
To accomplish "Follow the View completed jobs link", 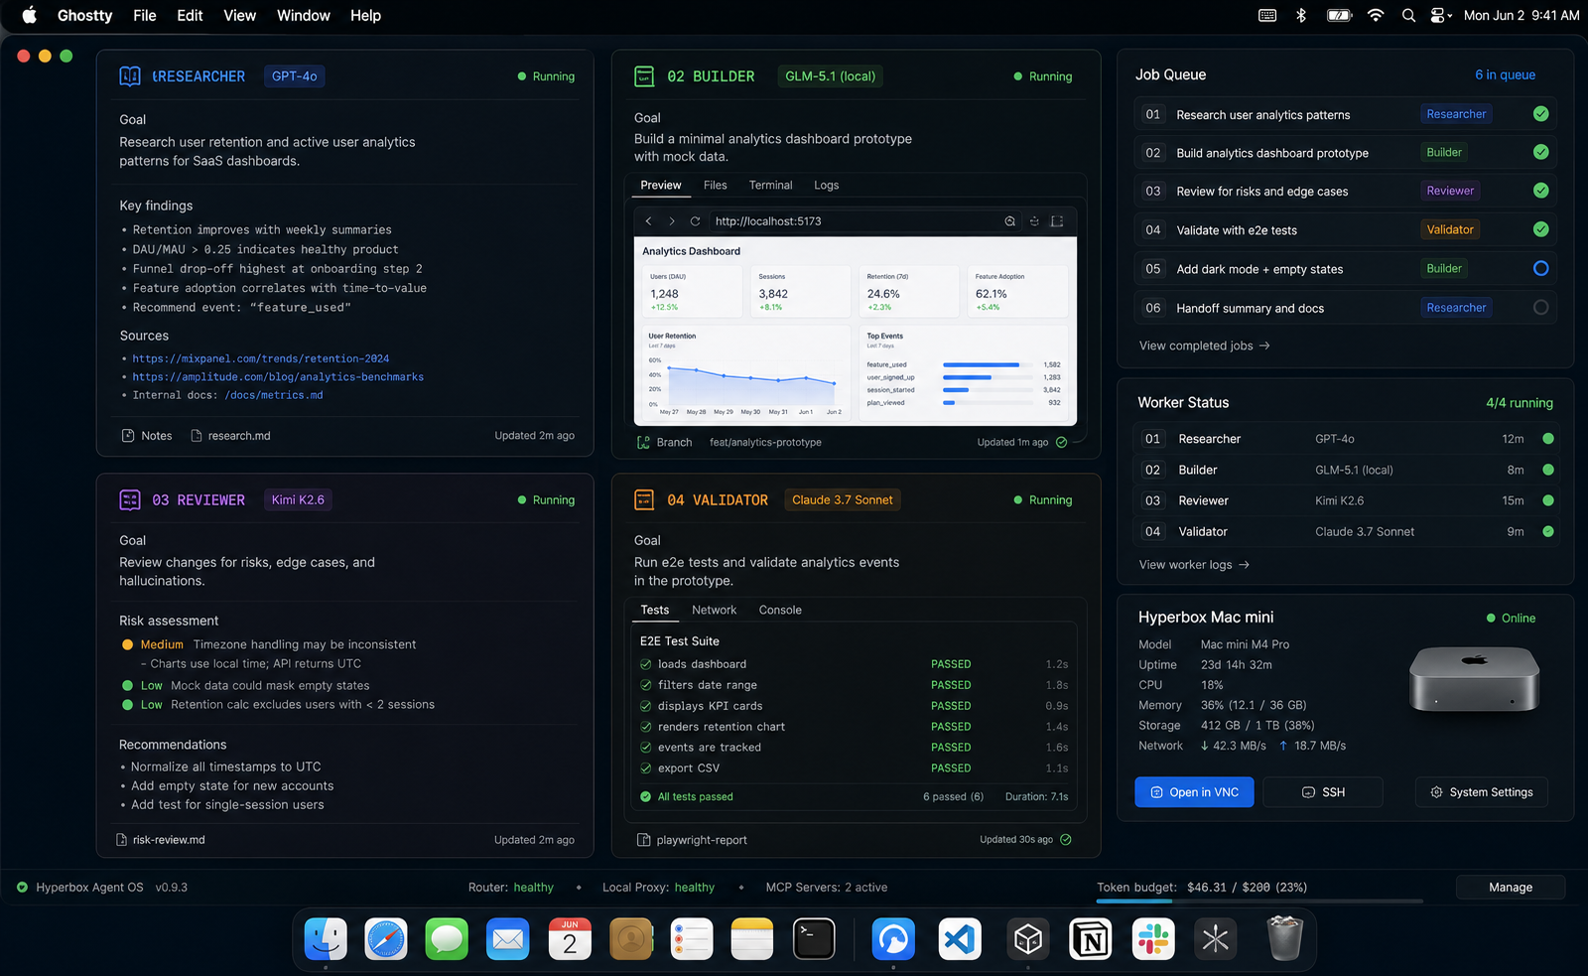I will coord(1205,347).
